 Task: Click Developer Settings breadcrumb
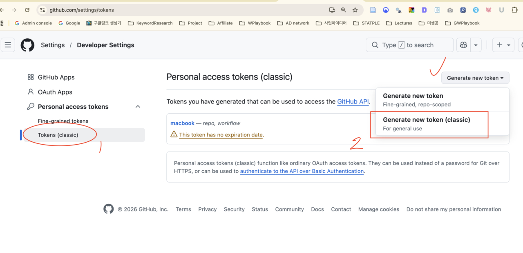105,45
